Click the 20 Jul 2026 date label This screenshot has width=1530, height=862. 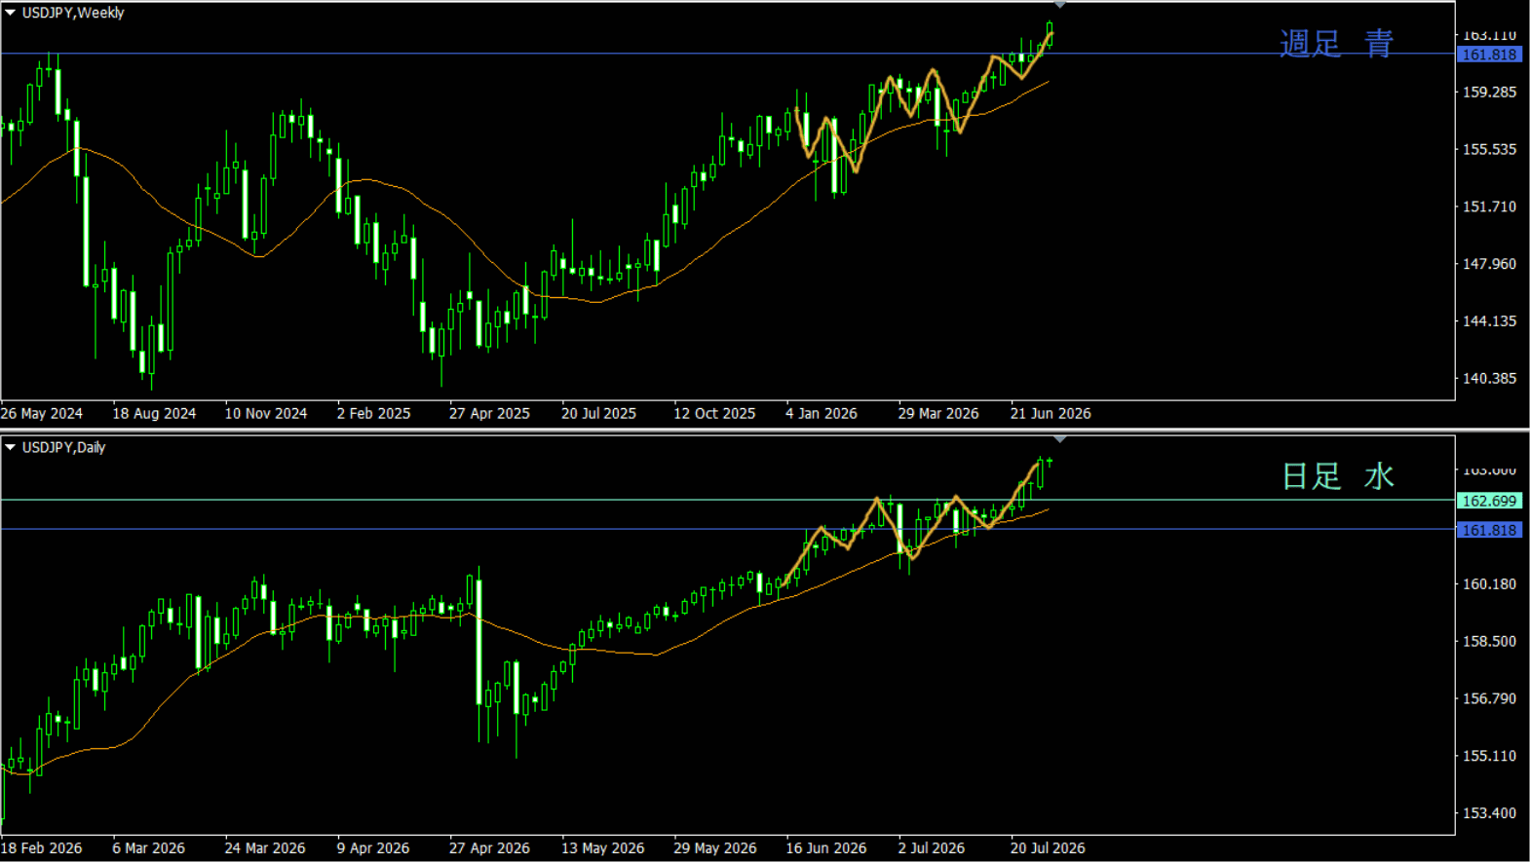tap(1048, 847)
